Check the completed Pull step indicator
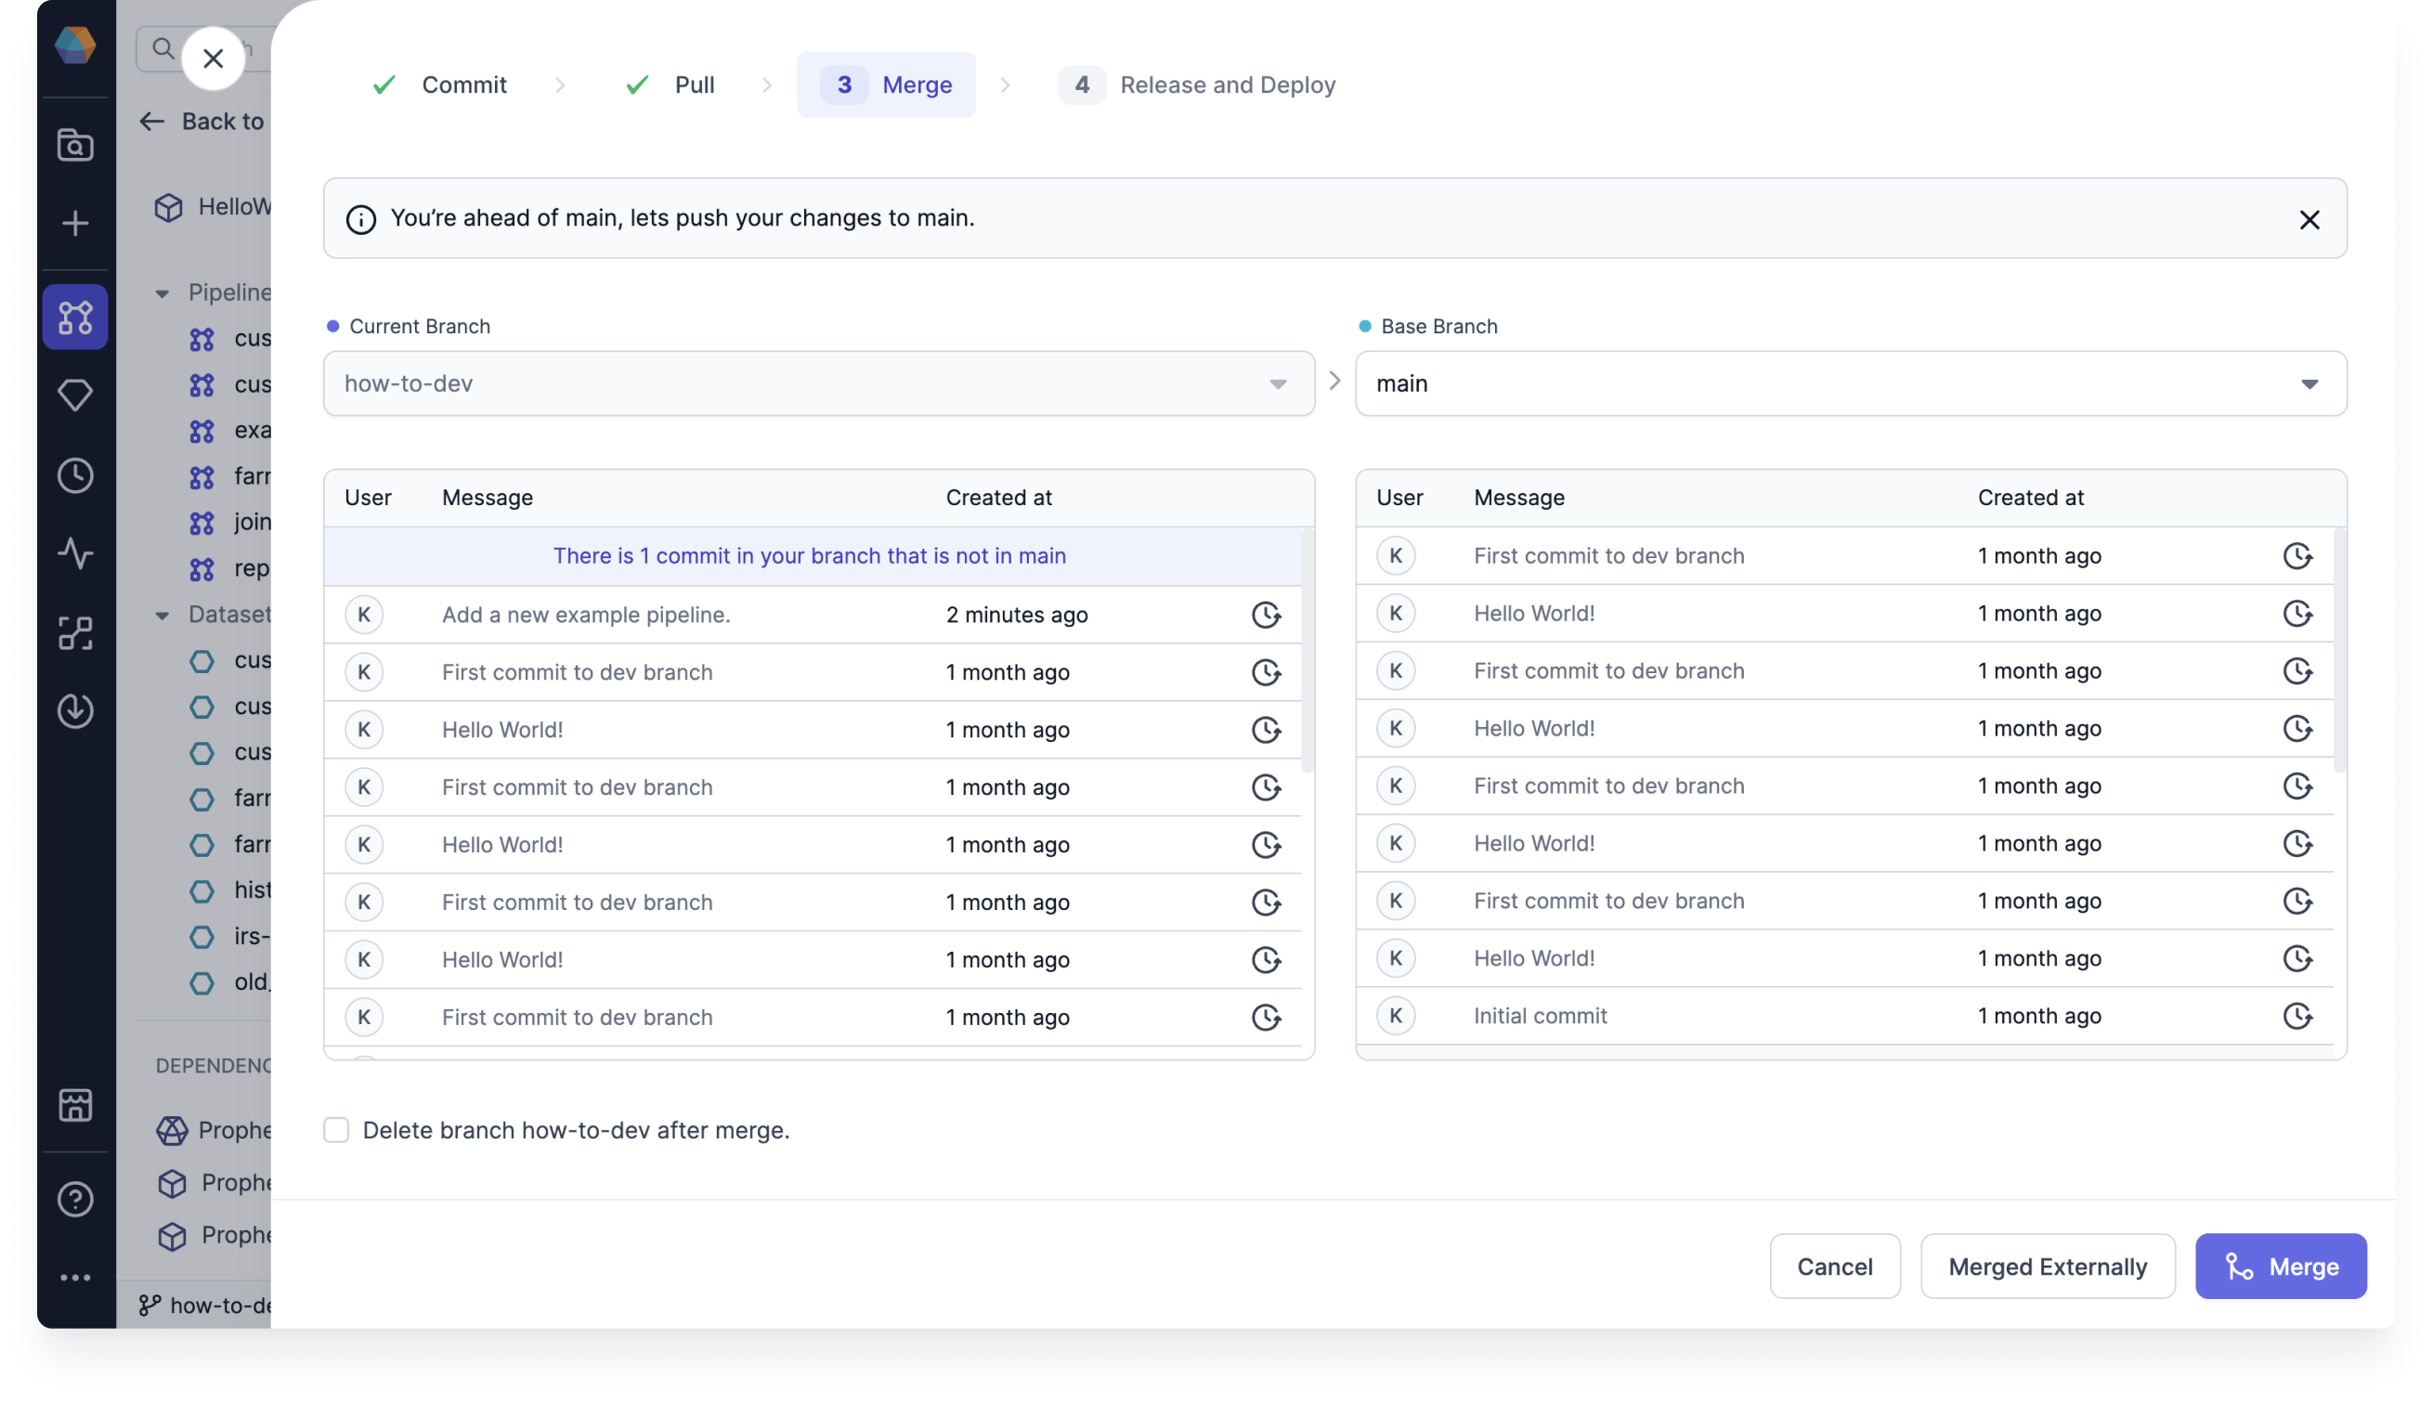 click(x=667, y=84)
